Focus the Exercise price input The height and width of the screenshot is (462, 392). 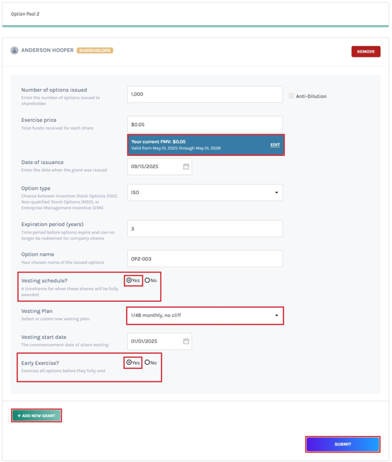point(205,125)
